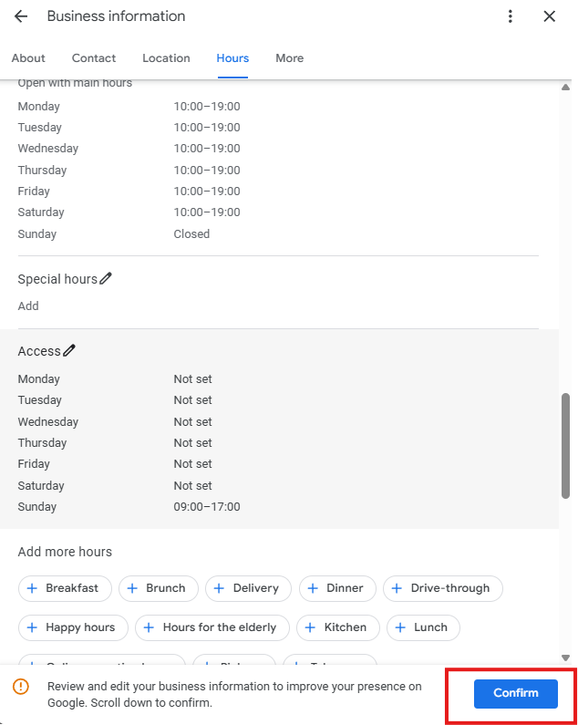Edit Special hours with the pencil icon
The width and height of the screenshot is (578, 725).
pos(106,278)
